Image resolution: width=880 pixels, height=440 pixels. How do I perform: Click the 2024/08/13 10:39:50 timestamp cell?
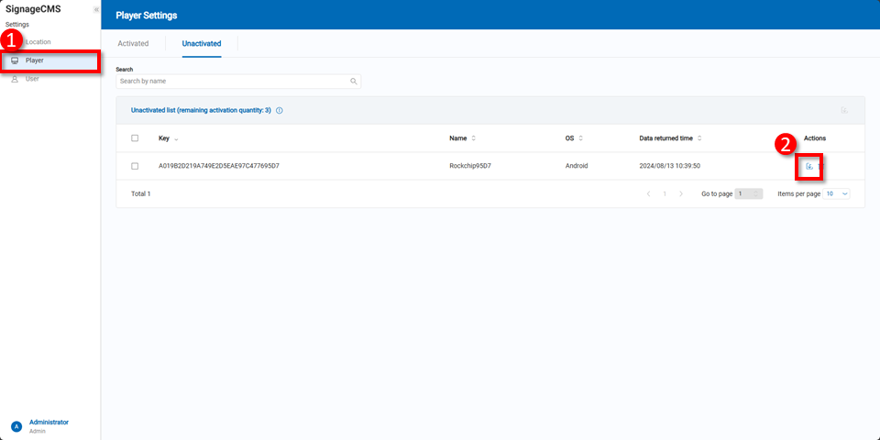click(667, 166)
